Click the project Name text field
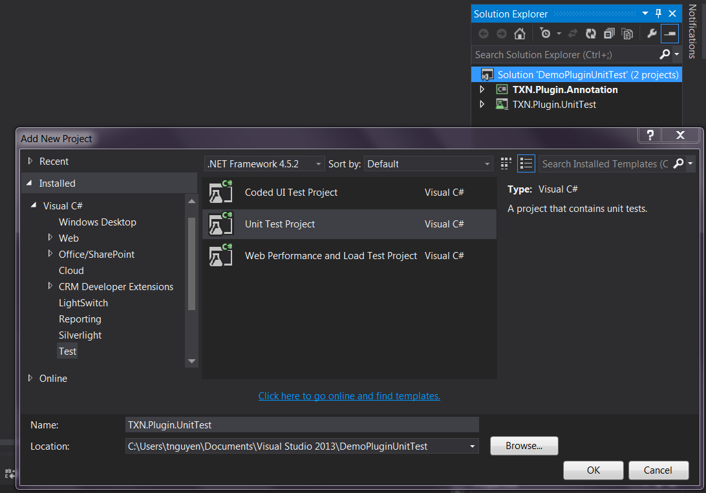Screen dimensions: 706x493 pos(302,425)
